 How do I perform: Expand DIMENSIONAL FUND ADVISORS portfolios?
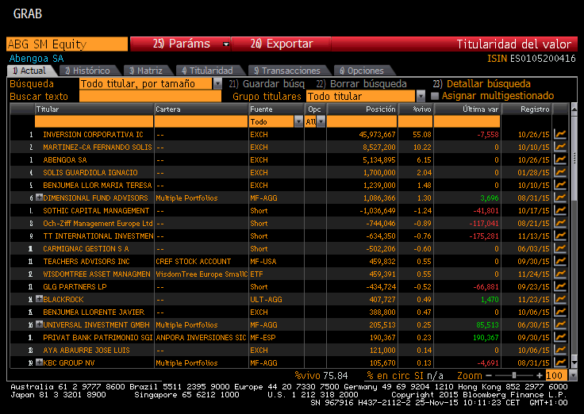click(x=39, y=197)
